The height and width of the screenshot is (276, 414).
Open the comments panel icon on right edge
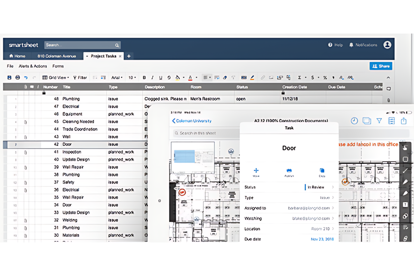tap(389, 89)
